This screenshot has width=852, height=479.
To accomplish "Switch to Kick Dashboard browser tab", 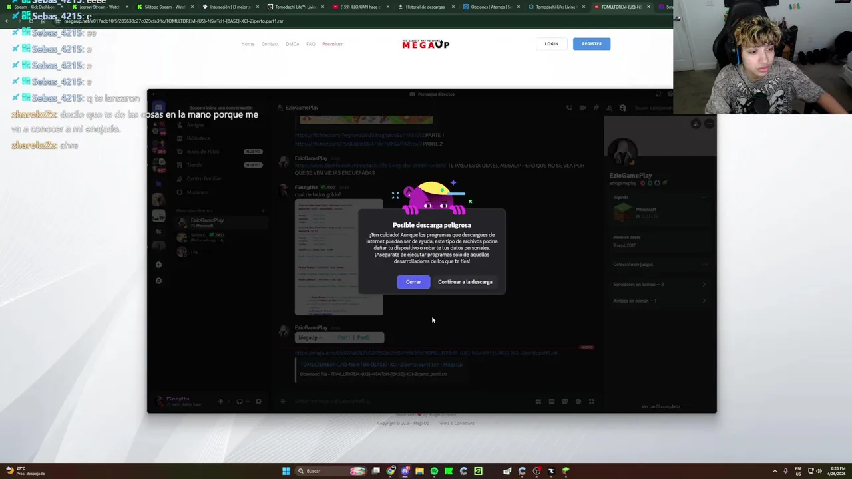I will [x=33, y=7].
